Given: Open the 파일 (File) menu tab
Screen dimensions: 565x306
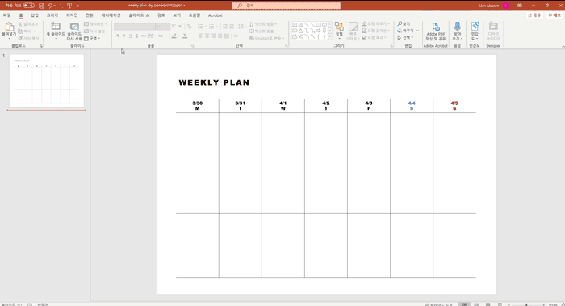Looking at the screenshot, I should click(x=6, y=15).
